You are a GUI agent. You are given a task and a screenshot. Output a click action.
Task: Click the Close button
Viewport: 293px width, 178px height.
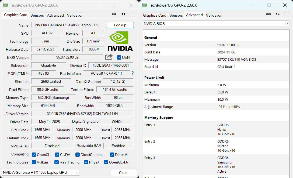tap(124, 172)
